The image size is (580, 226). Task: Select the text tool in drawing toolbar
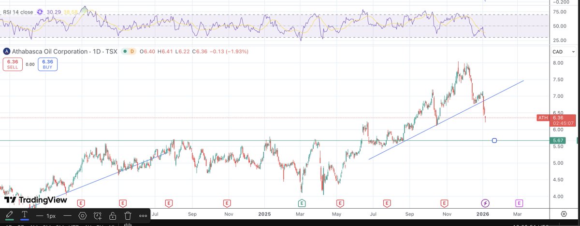(25, 215)
